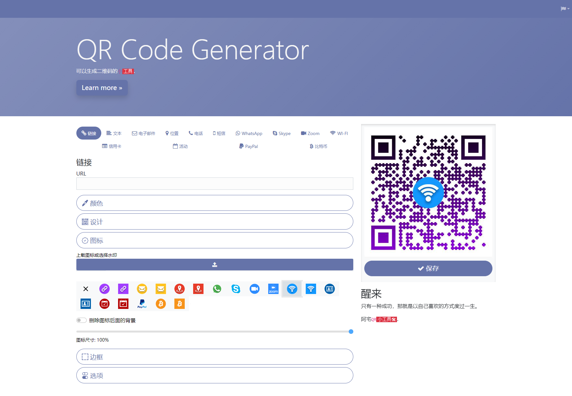This screenshot has width=572, height=396.
Task: Select the round yellow email watermark icon
Action: click(x=142, y=289)
